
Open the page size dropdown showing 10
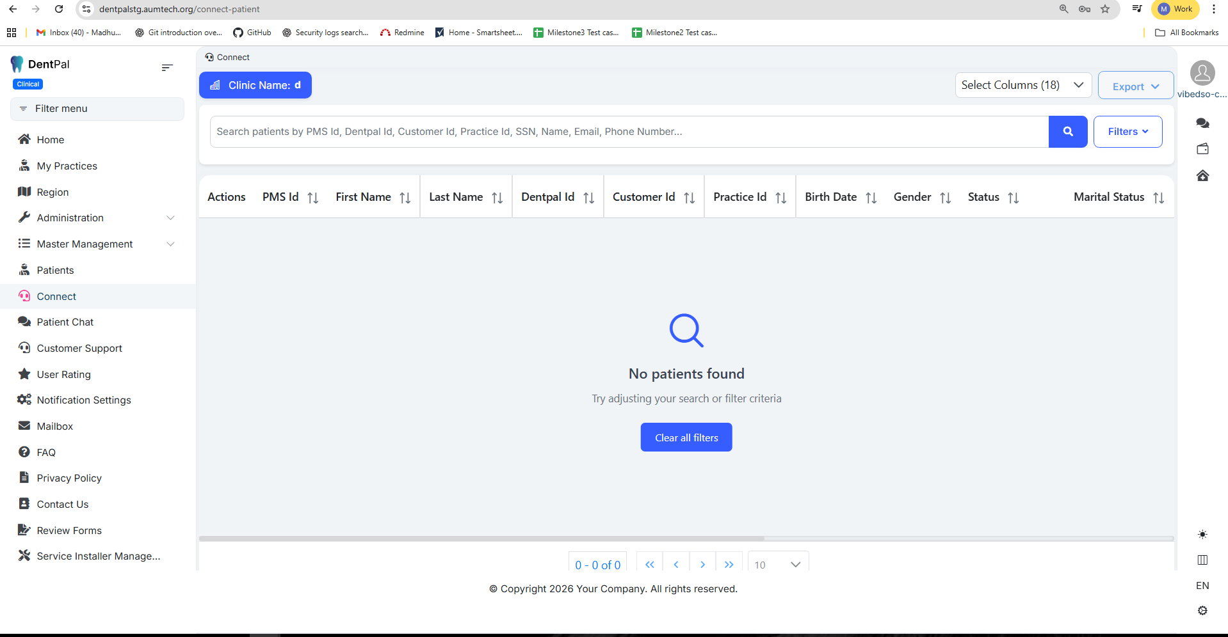[777, 564]
